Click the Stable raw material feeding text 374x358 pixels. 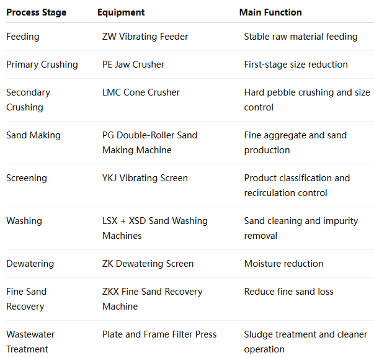tap(301, 37)
